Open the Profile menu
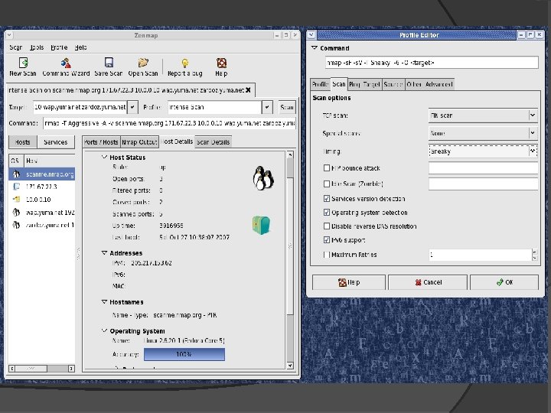This screenshot has height=413, width=551. [59, 47]
